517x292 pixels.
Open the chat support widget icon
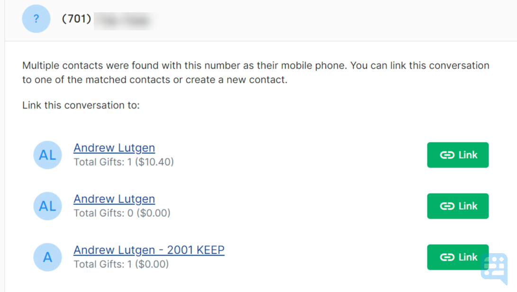tap(494, 268)
